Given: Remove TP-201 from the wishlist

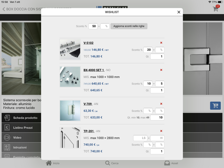Looking at the screenshot, I should click(161, 131).
